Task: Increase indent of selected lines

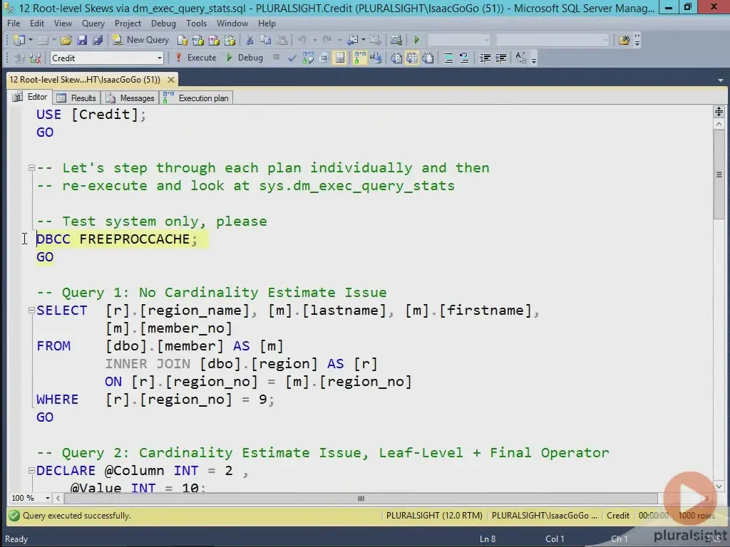Action: point(501,58)
